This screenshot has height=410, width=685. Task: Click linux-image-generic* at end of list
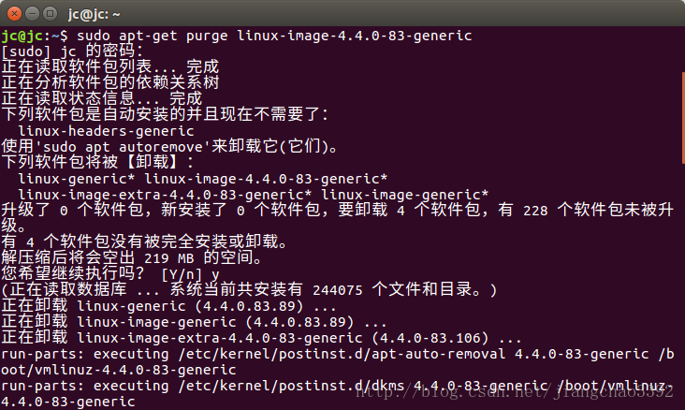[x=405, y=195]
